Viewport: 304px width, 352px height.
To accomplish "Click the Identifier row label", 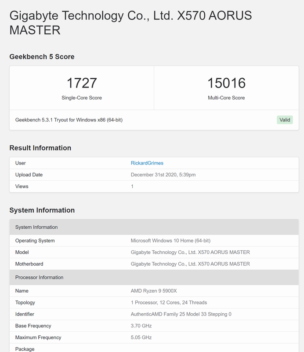I will click(x=25, y=314).
